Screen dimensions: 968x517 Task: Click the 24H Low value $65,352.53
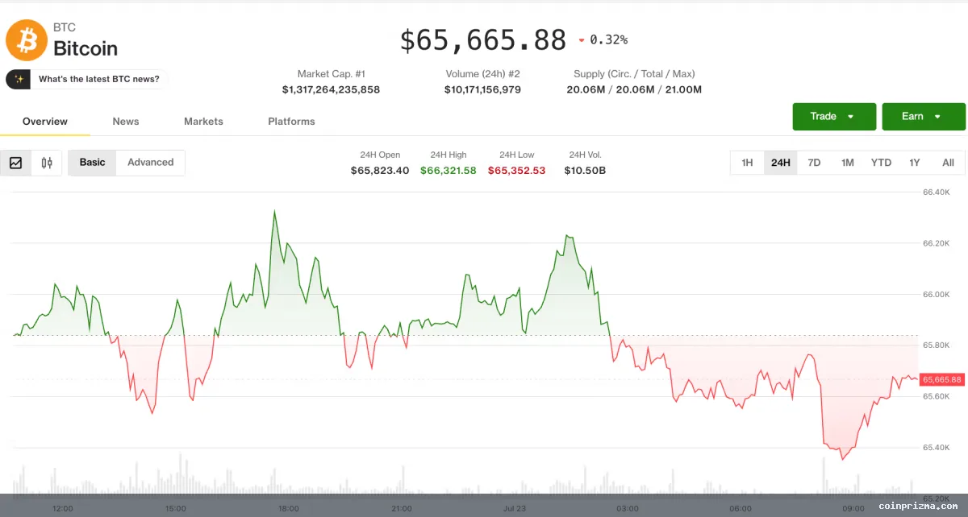coord(516,171)
